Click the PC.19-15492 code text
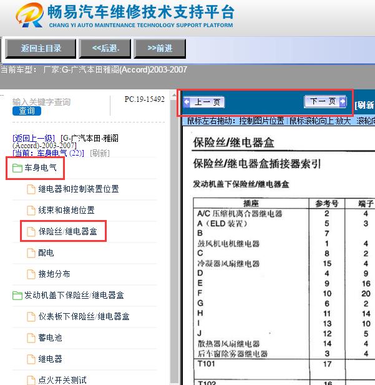This screenshot has width=375, height=385. (144, 99)
